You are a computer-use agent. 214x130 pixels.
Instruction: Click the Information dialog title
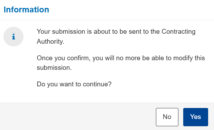26,10
